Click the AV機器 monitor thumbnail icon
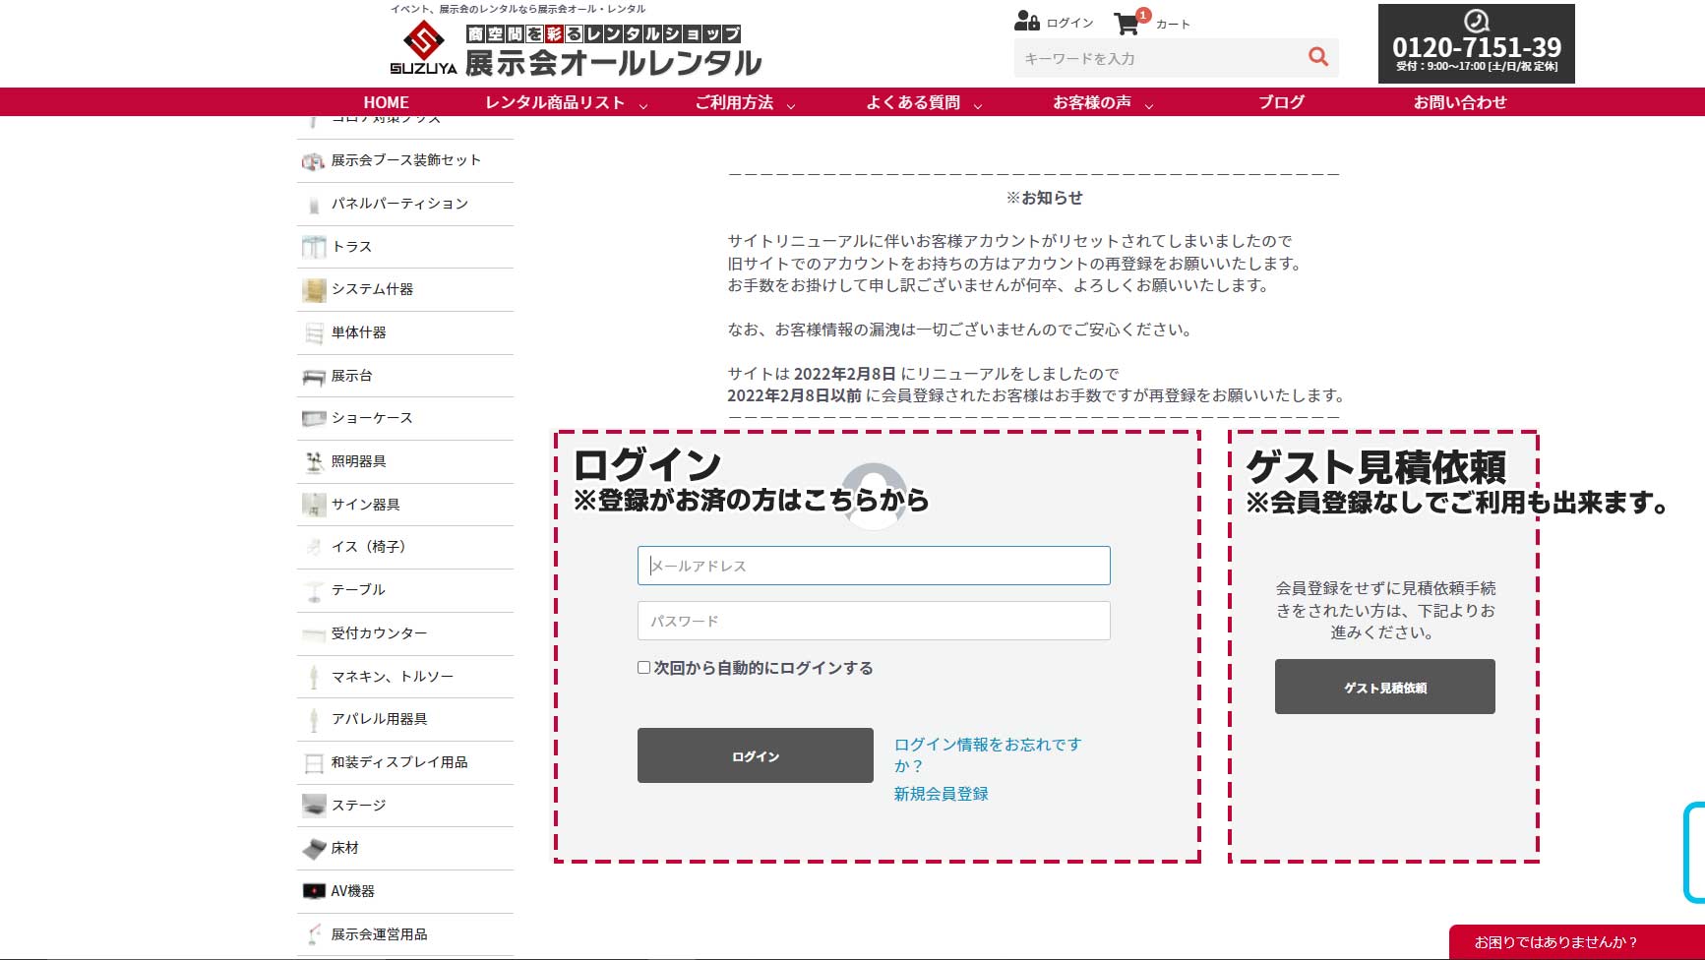Image resolution: width=1705 pixels, height=960 pixels. coord(313,892)
